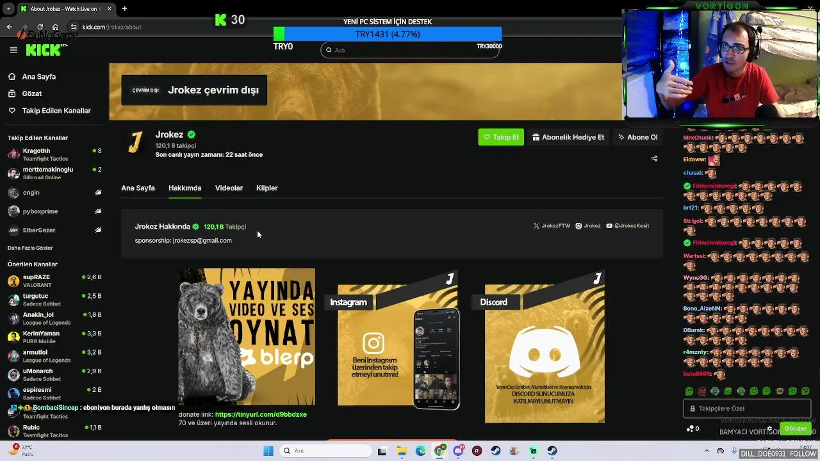The width and height of the screenshot is (820, 461).
Task: Click Takipçilere Özel chat input
Action: [748, 408]
